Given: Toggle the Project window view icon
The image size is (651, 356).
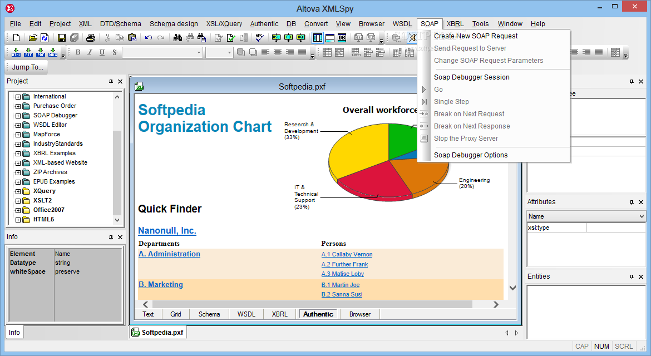Looking at the screenshot, I should (318, 38).
